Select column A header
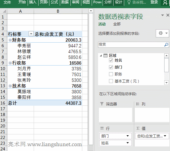 (x=21, y=11)
